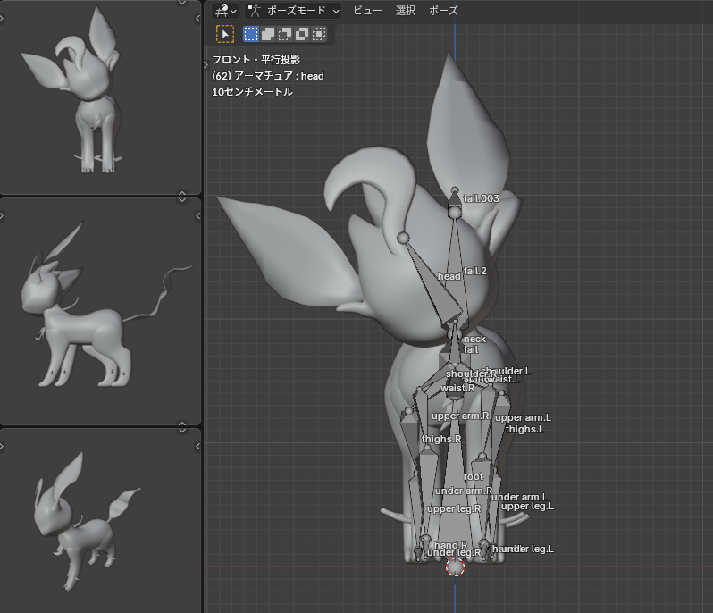
Task: Open the ビュー (View) menu
Action: [367, 11]
